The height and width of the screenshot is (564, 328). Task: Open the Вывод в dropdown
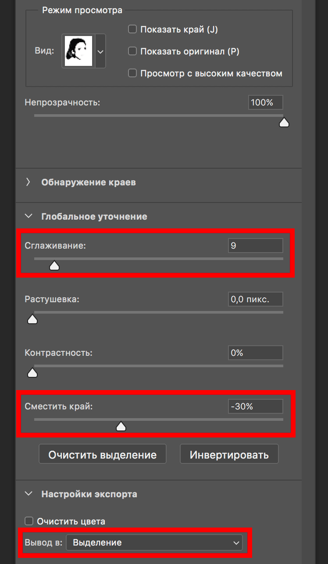(154, 542)
